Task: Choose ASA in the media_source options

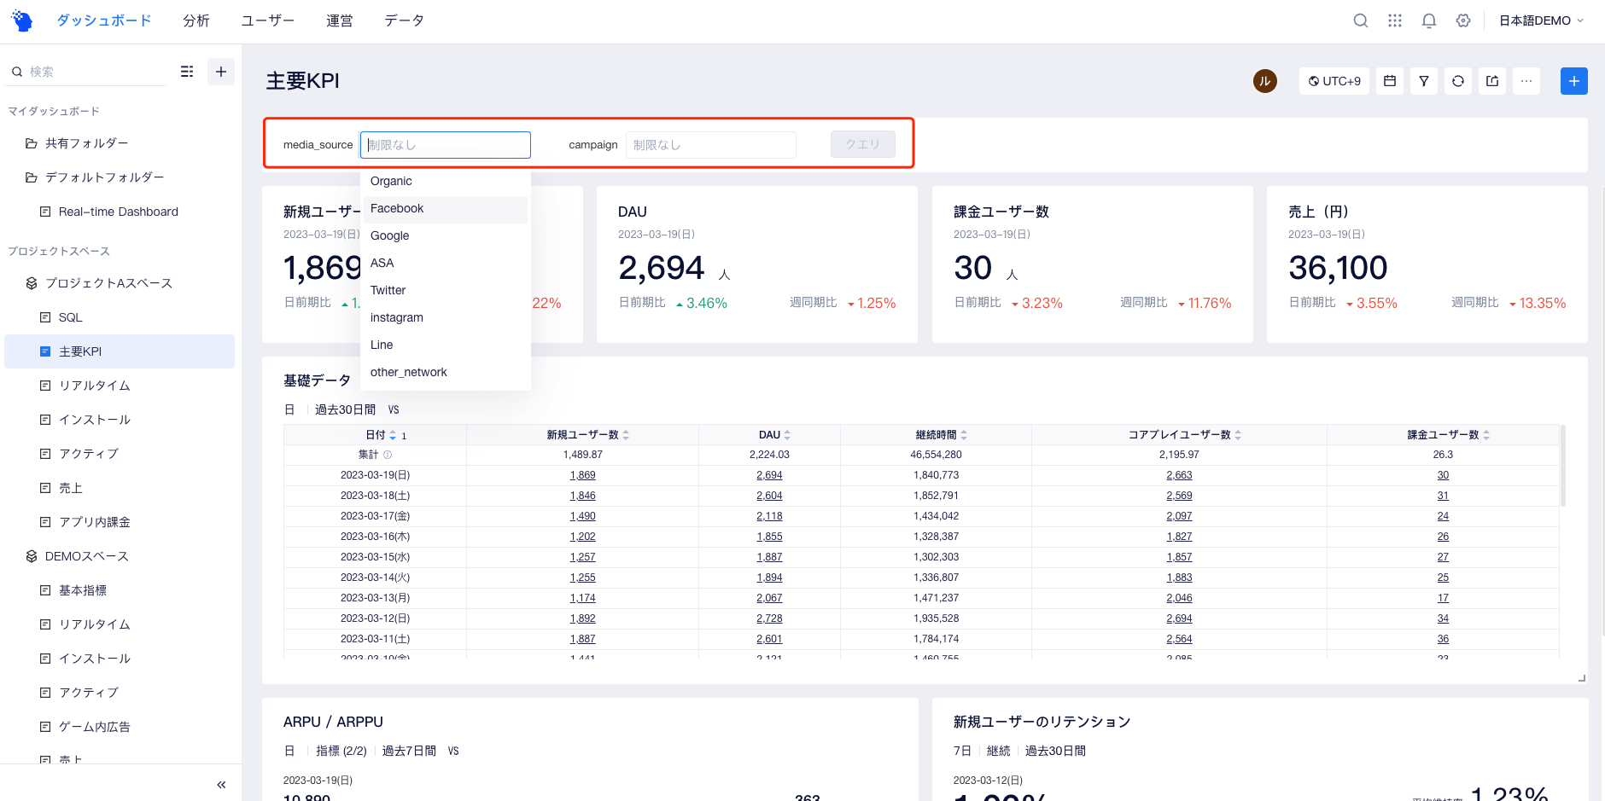Action: [x=446, y=263]
